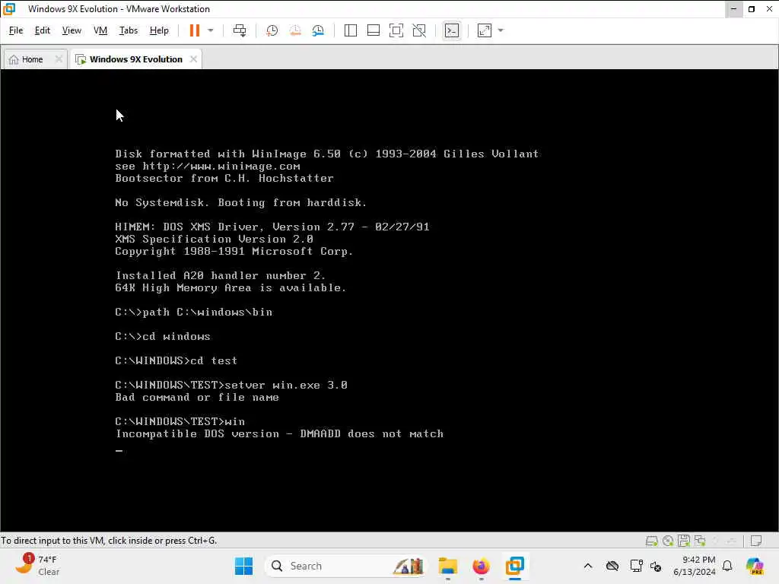The width and height of the screenshot is (779, 584).
Task: Open the VM menu
Action: (x=100, y=30)
